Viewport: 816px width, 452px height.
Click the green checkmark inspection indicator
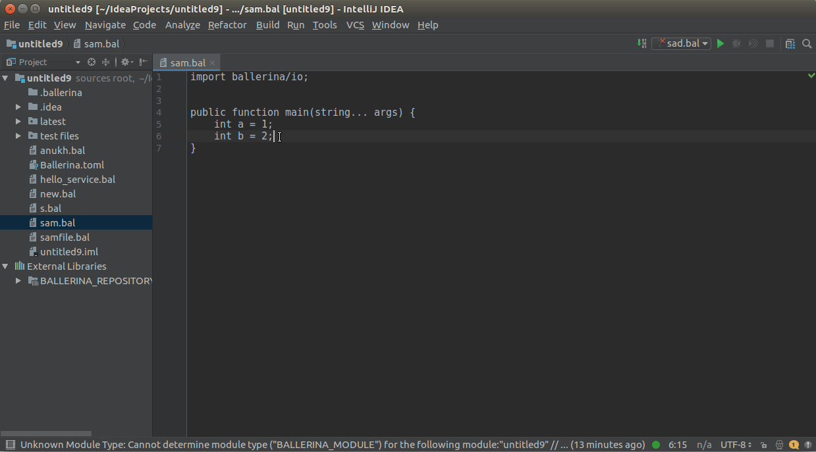point(811,76)
